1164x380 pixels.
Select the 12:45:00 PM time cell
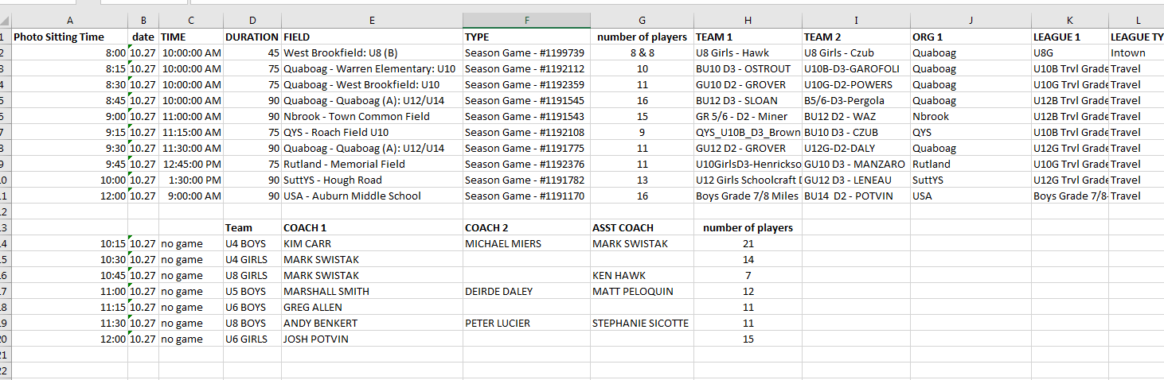pos(190,164)
